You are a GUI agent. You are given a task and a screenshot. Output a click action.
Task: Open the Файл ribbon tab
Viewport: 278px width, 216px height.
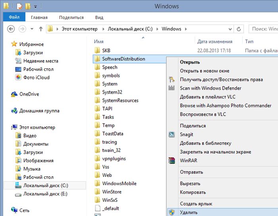14,17
